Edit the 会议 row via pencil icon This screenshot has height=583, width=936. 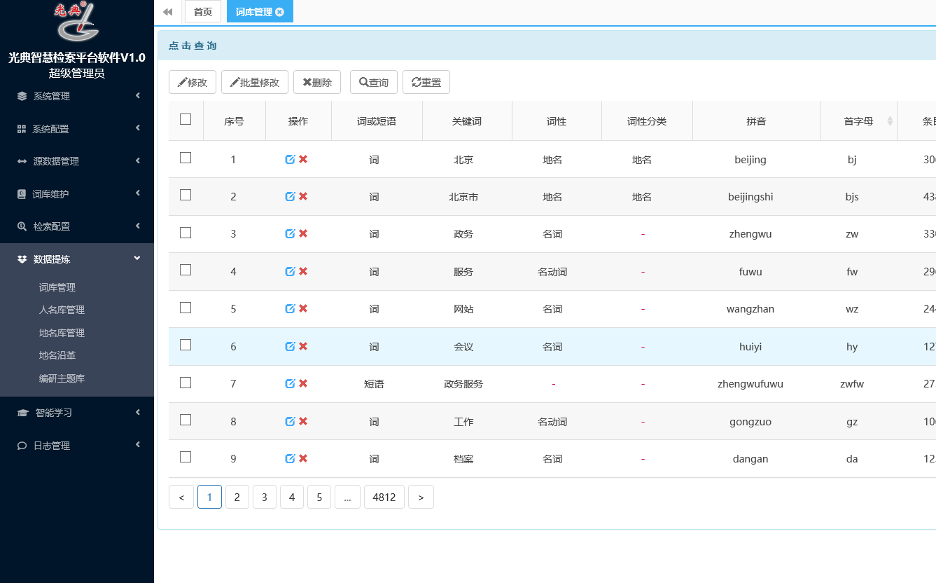(291, 346)
